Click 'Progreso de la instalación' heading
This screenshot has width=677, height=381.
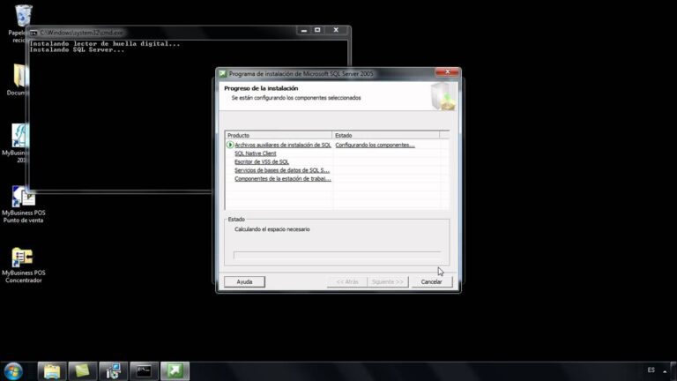(261, 88)
